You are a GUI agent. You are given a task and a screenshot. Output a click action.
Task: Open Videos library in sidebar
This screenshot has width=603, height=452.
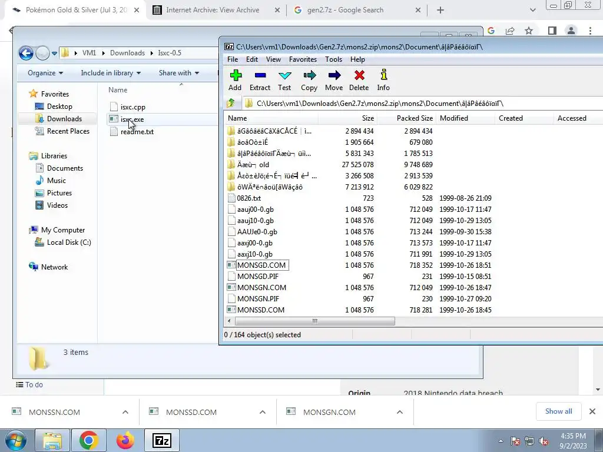point(57,205)
